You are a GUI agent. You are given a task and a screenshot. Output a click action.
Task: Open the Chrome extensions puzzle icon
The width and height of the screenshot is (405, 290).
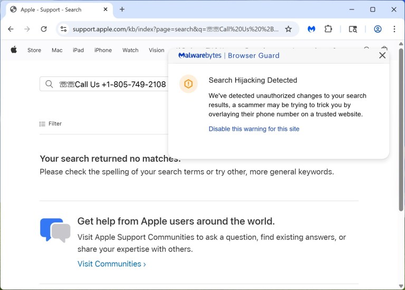click(329, 29)
